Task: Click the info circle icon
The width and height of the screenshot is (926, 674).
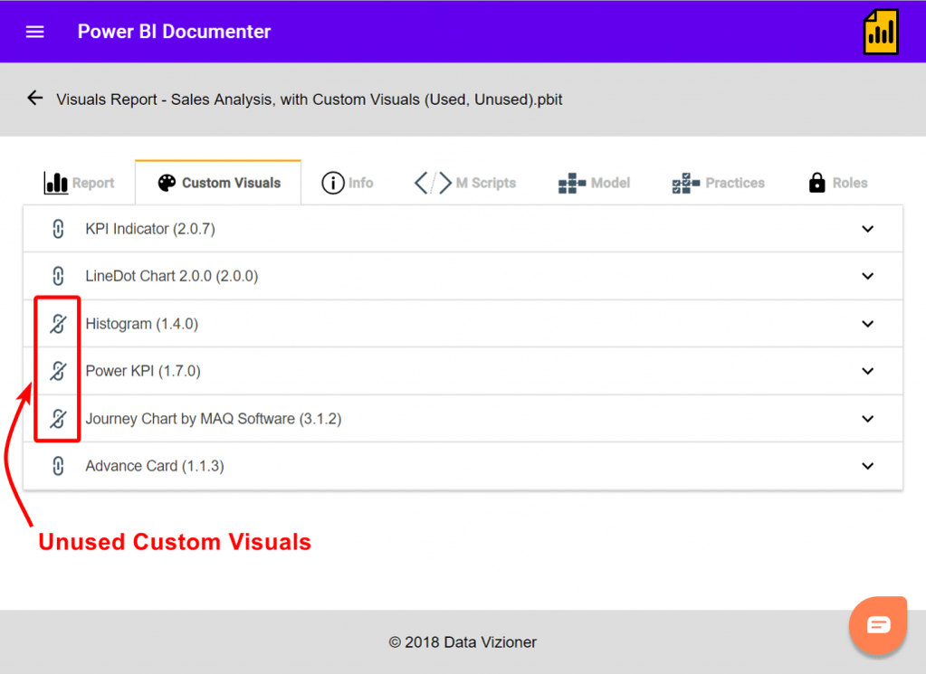Action: click(x=333, y=183)
